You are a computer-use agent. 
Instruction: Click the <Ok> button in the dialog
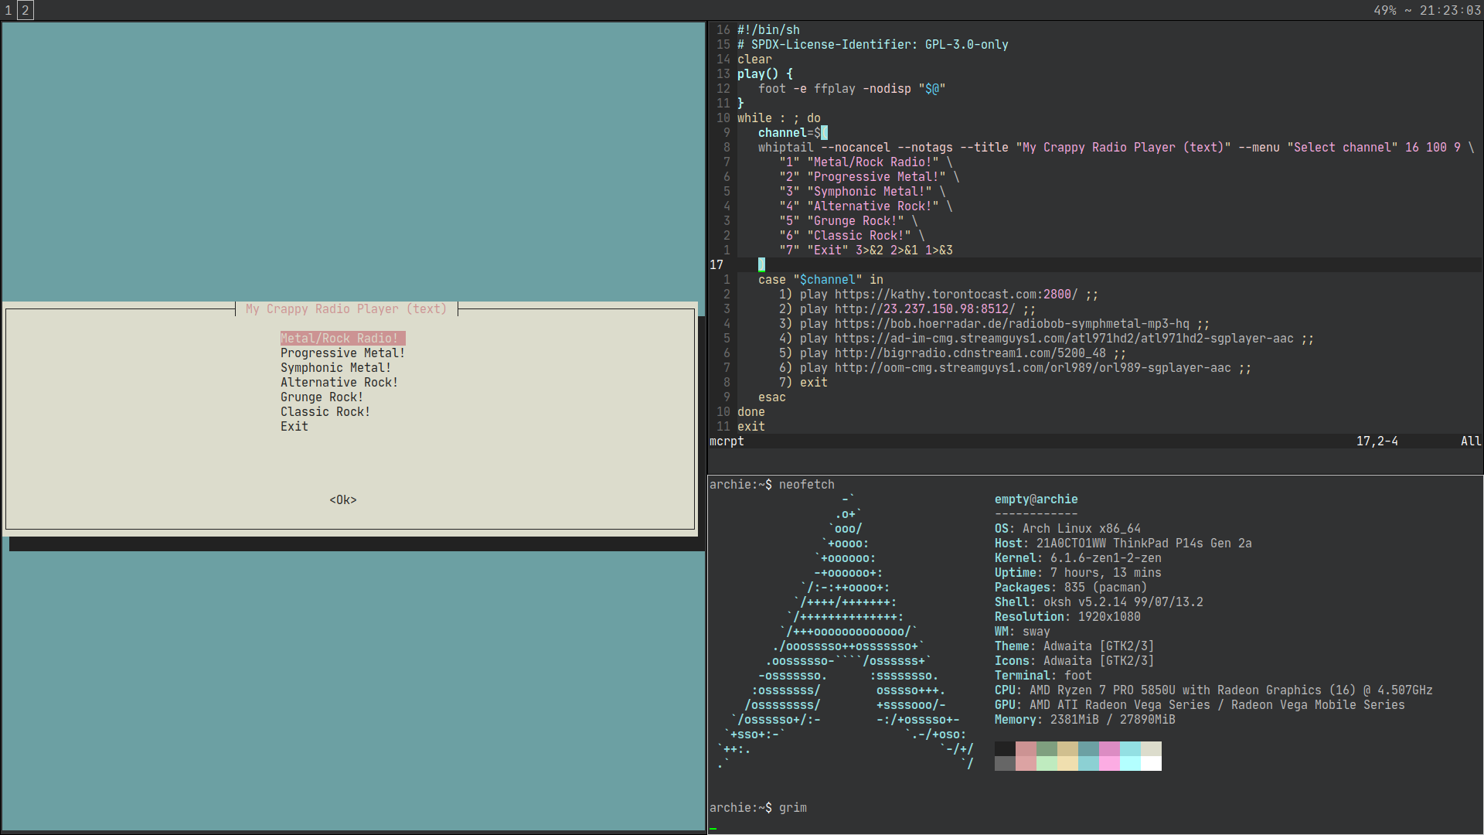point(343,500)
